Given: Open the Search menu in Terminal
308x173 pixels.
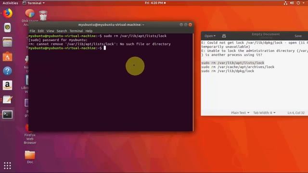Looking at the screenshot, I should coord(62,31).
